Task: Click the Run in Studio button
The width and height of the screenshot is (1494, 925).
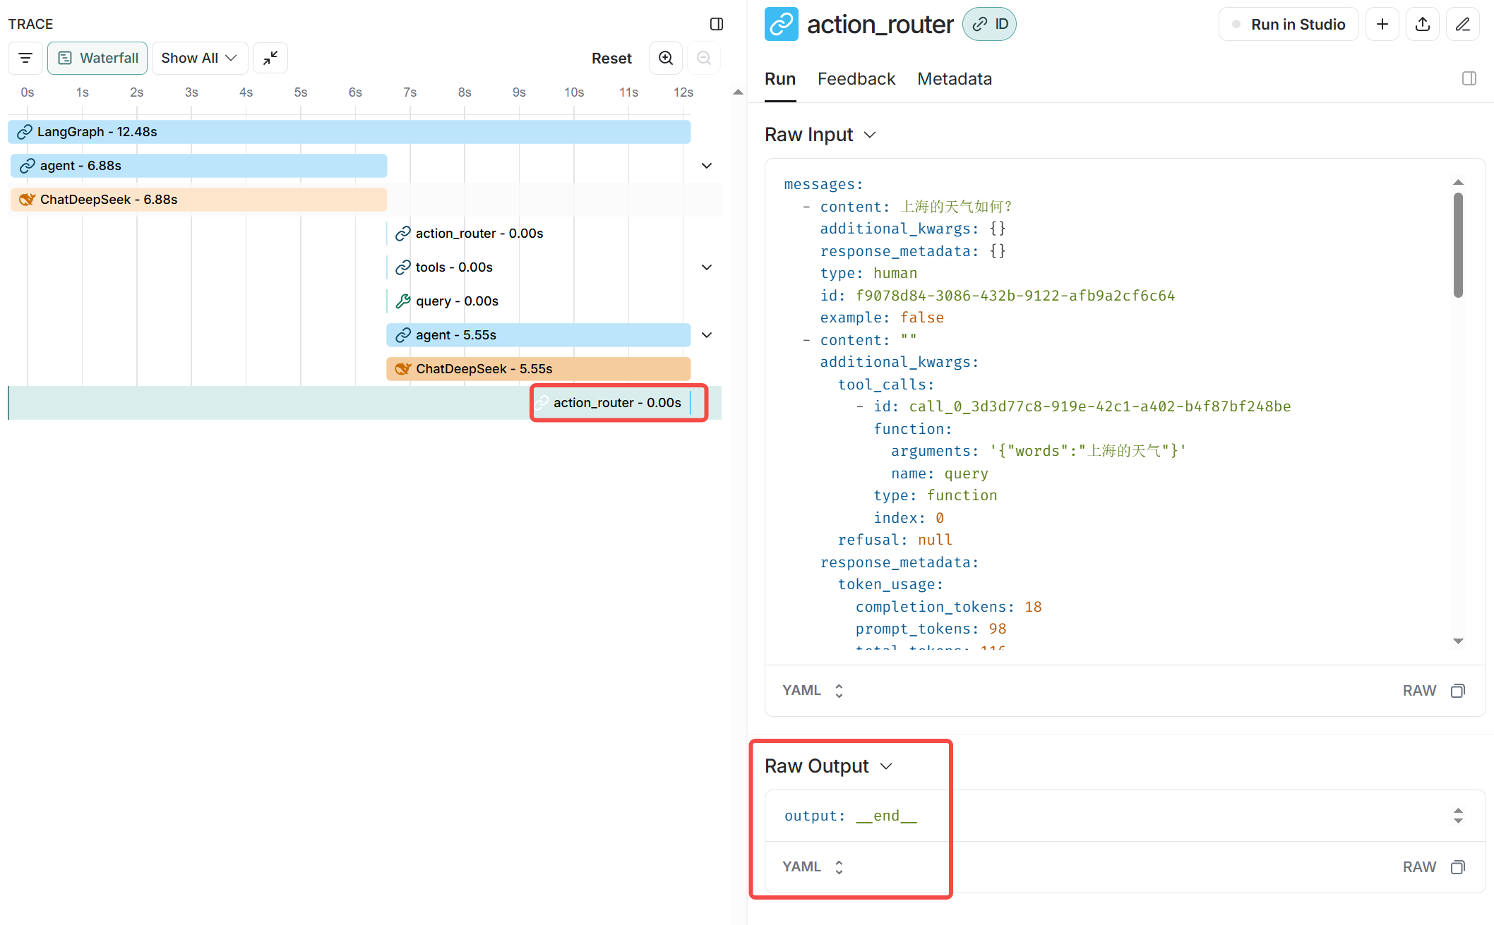Action: tap(1289, 24)
